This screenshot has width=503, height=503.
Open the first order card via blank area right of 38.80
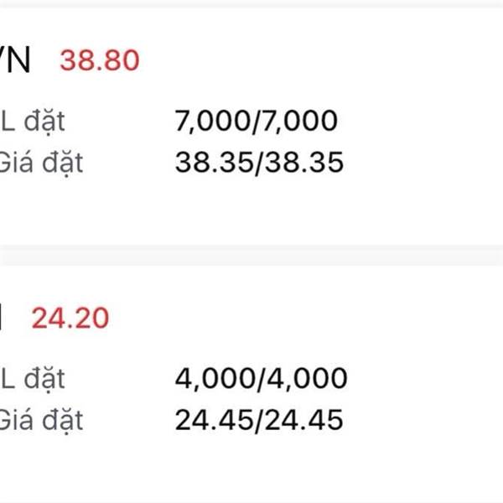[x=321, y=60]
